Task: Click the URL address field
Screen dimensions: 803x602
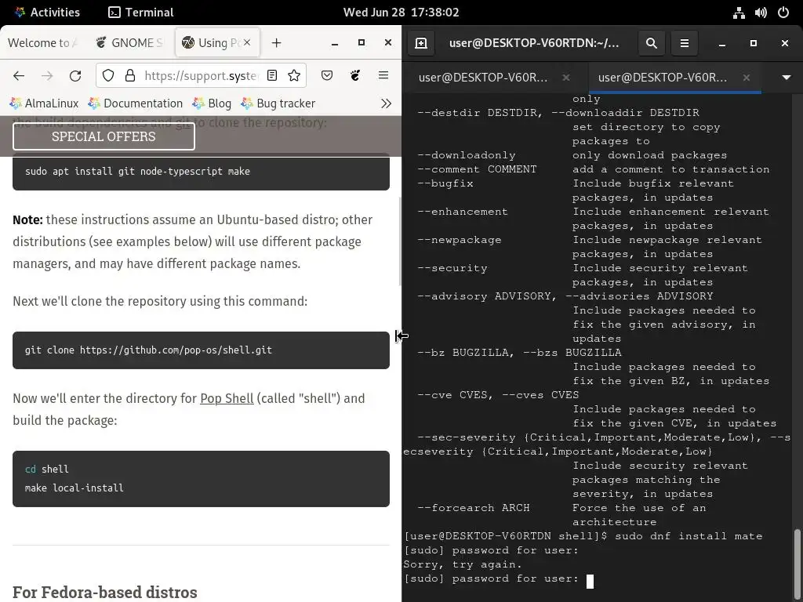Action: (201, 76)
